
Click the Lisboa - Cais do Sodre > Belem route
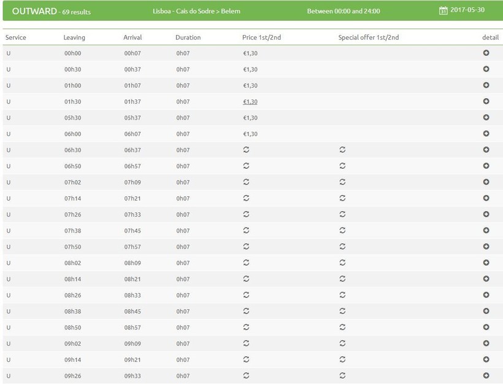[x=196, y=11]
